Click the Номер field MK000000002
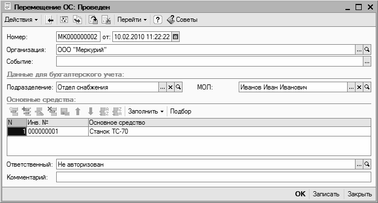The height and width of the screenshot is (203, 378). [x=78, y=37]
